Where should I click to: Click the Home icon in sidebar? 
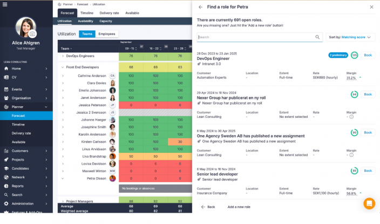click(x=6, y=68)
